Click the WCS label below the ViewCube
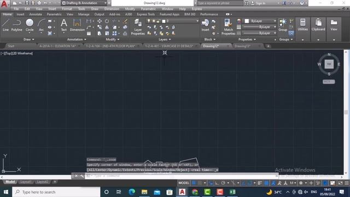The width and height of the screenshot is (350, 197). 329,82
